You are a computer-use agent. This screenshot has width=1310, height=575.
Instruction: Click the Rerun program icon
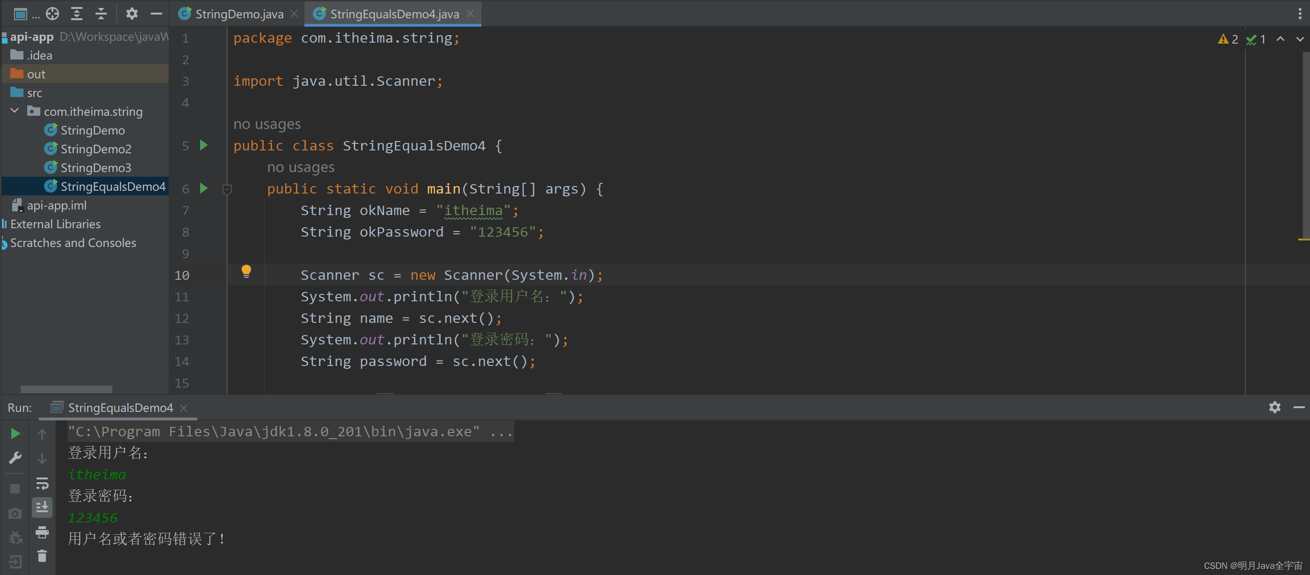15,433
